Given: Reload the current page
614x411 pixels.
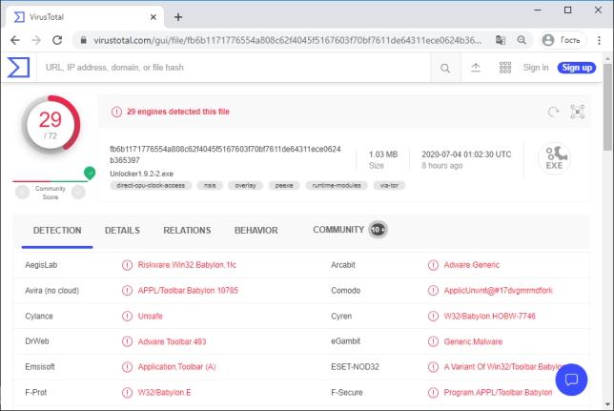Looking at the screenshot, I should 57,40.
